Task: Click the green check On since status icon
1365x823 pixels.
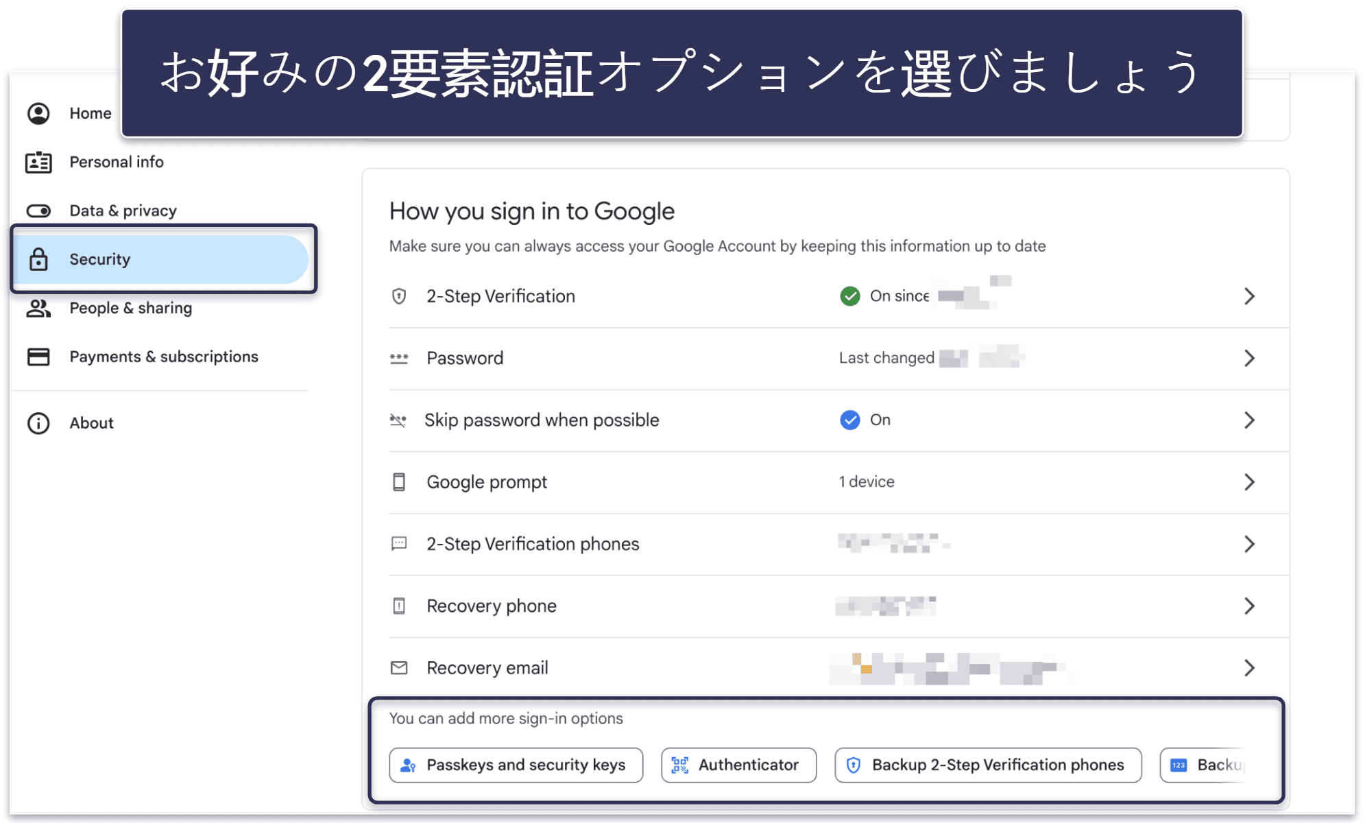Action: tap(850, 296)
